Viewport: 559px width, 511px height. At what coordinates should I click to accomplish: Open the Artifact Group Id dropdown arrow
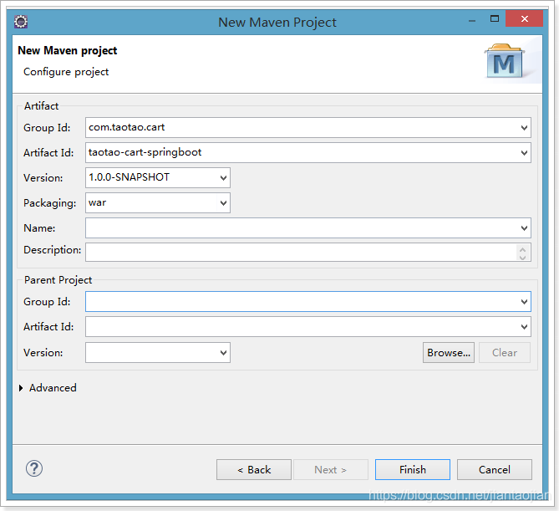tap(524, 128)
